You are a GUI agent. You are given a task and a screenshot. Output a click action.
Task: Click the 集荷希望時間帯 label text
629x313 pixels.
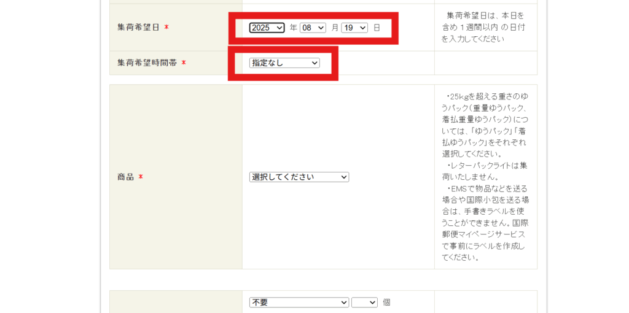pyautogui.click(x=147, y=63)
